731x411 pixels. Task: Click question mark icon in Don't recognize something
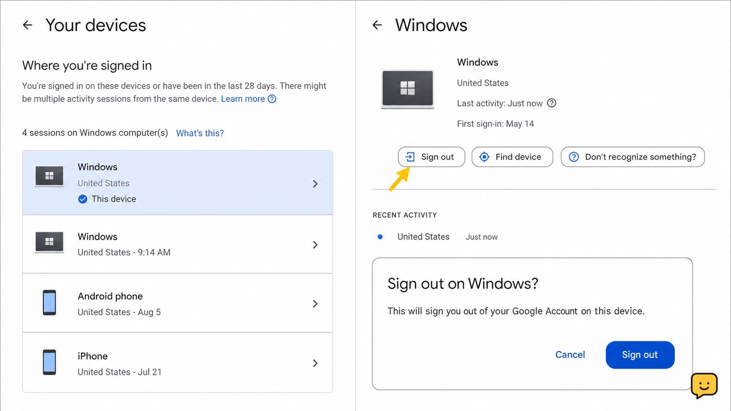click(574, 157)
